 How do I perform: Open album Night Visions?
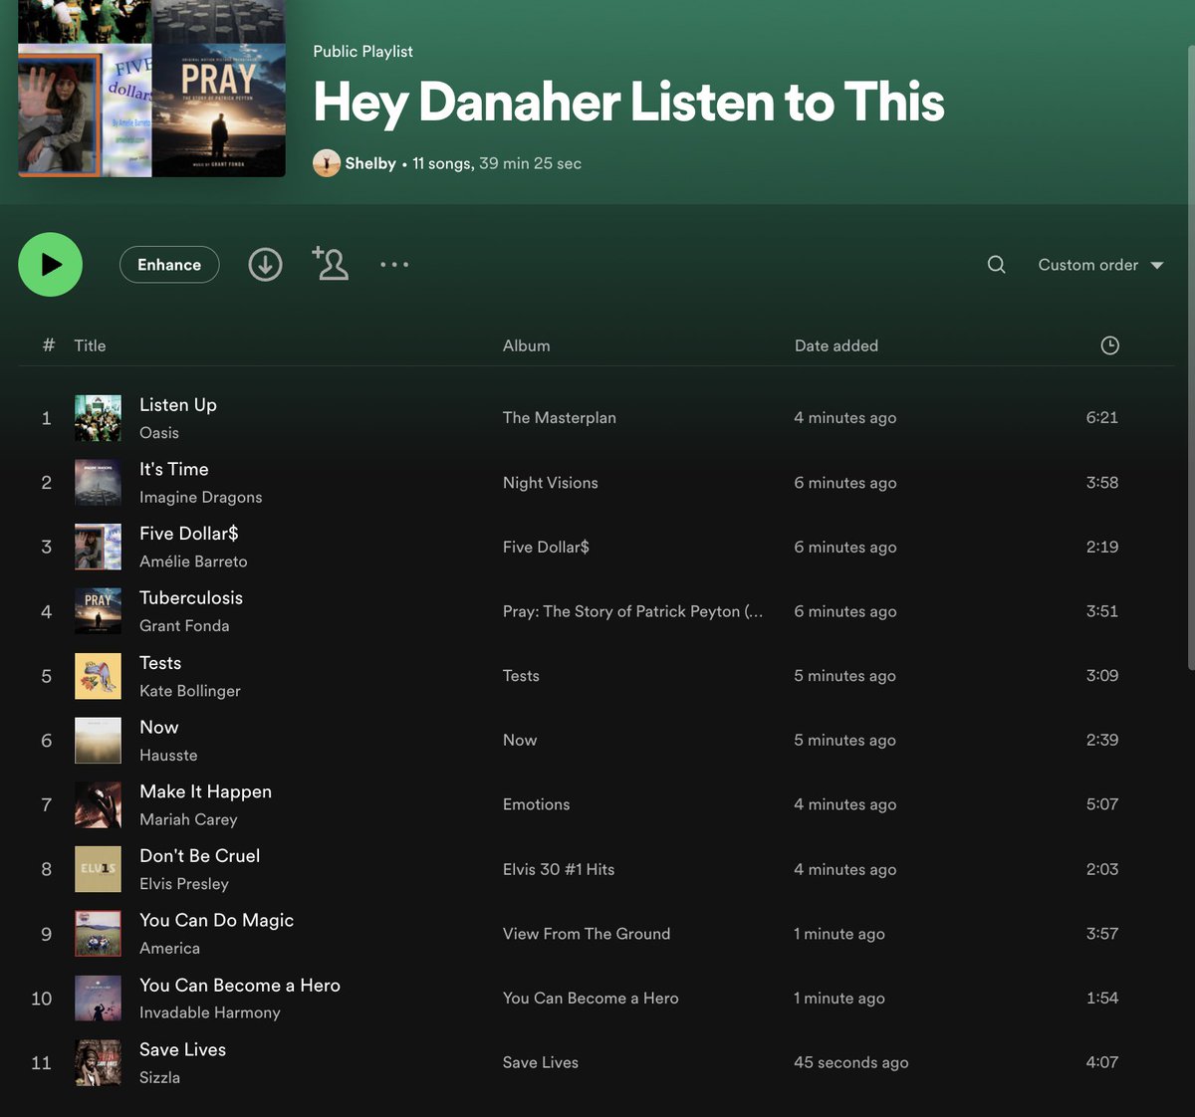(x=551, y=483)
